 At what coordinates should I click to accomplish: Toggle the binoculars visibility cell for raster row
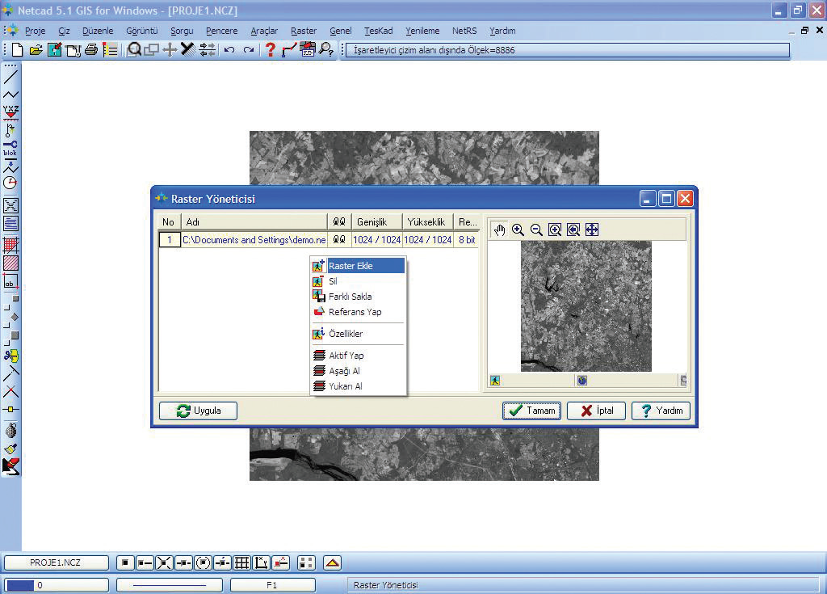click(x=339, y=240)
